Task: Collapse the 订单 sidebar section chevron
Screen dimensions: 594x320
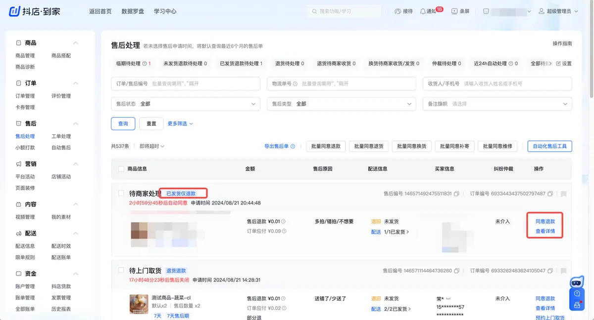Action: 76,83
